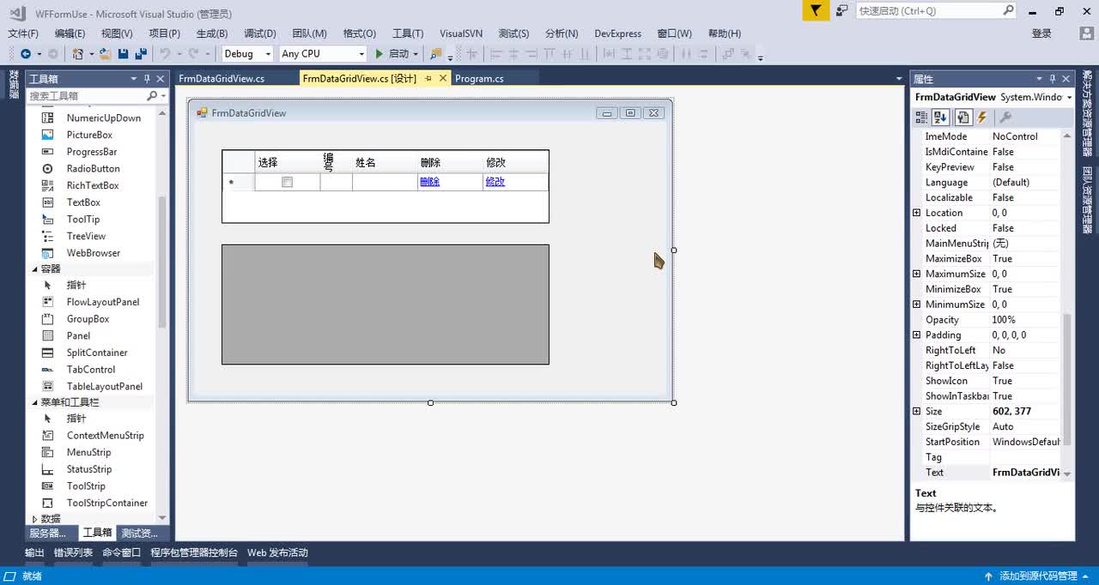
Task: Select GroupBox in toolbox containers
Action: [88, 319]
